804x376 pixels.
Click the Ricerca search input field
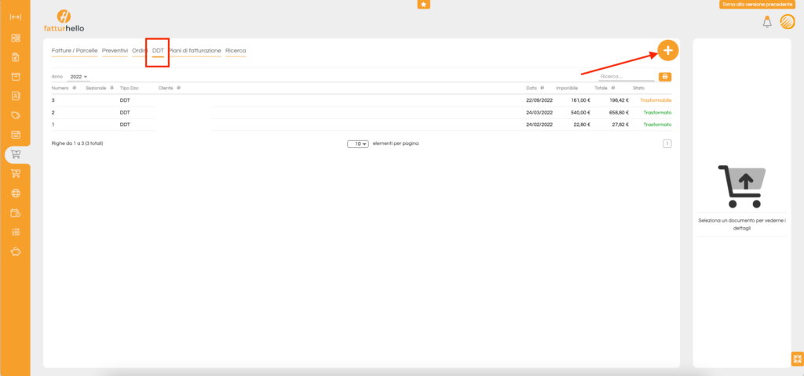tap(626, 77)
